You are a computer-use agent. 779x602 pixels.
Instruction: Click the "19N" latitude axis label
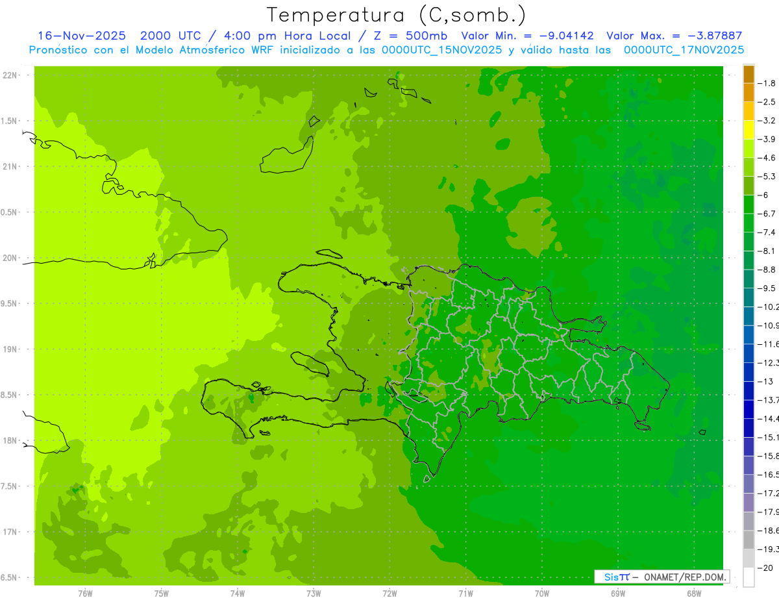point(10,349)
